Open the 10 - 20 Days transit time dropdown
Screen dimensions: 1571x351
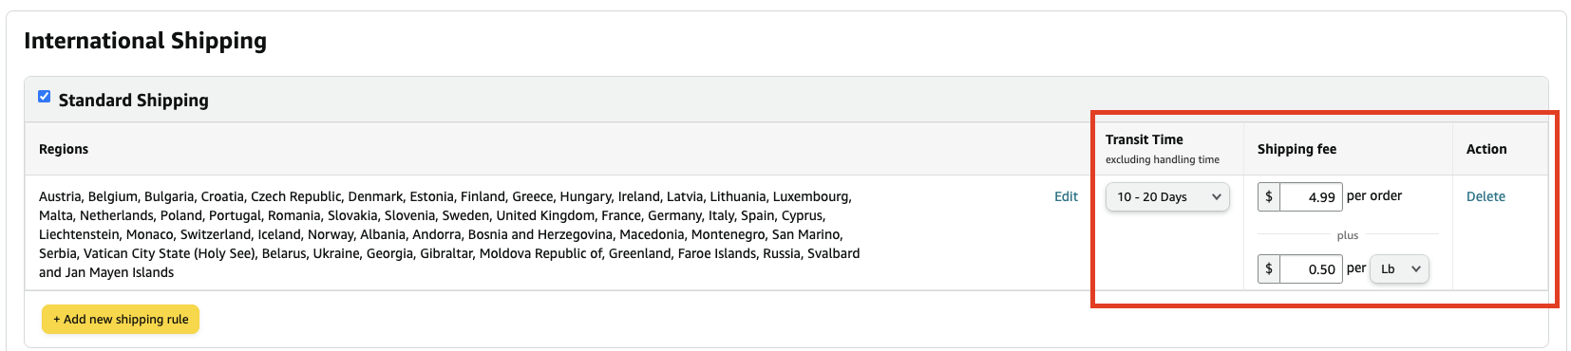click(1167, 196)
